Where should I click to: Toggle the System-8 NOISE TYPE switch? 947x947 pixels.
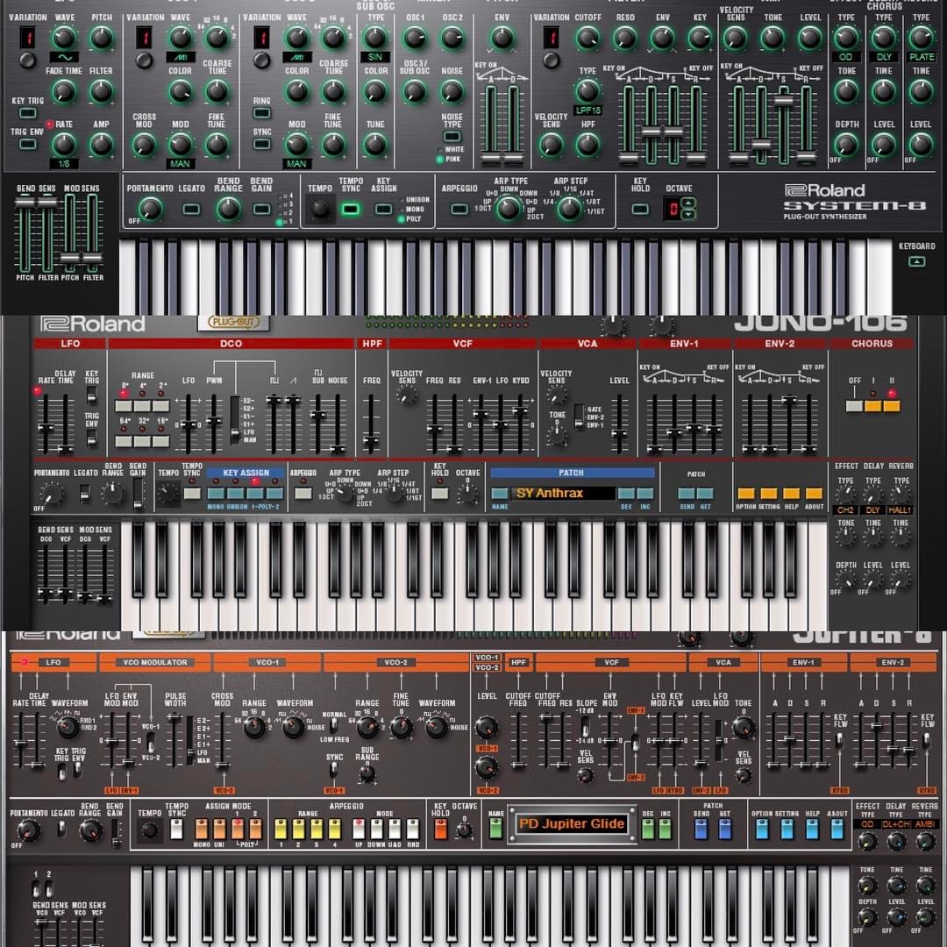coord(452,136)
